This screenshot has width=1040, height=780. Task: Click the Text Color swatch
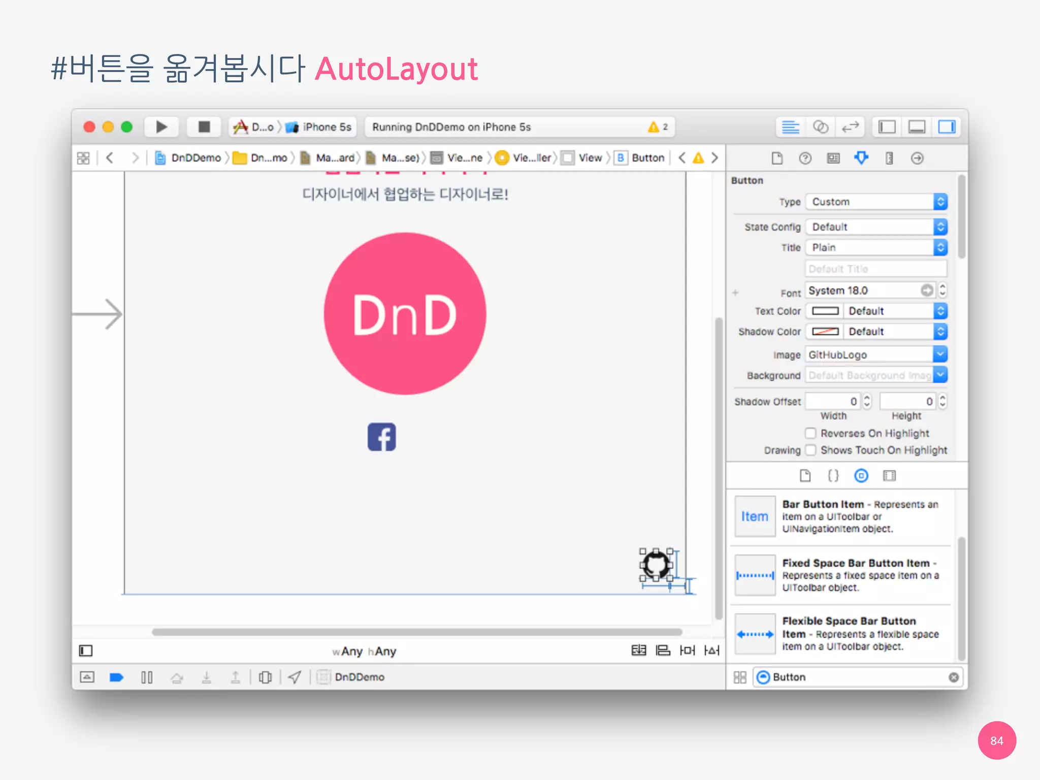pos(825,311)
